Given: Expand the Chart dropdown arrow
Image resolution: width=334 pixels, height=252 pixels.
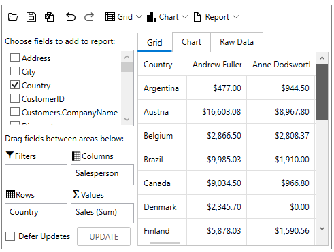Looking at the screenshot, I should point(185,17).
